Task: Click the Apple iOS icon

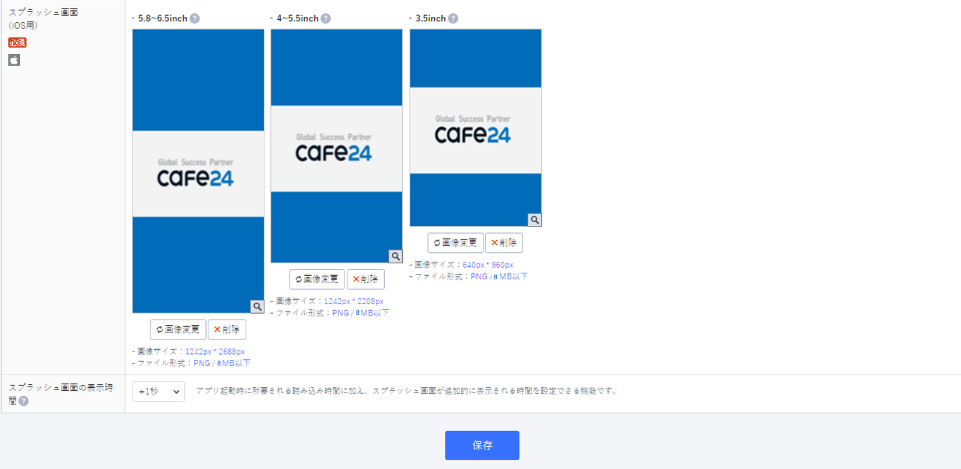Action: [14, 60]
